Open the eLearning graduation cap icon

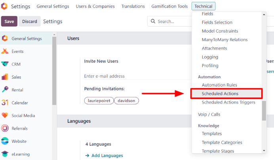[x=5, y=154]
